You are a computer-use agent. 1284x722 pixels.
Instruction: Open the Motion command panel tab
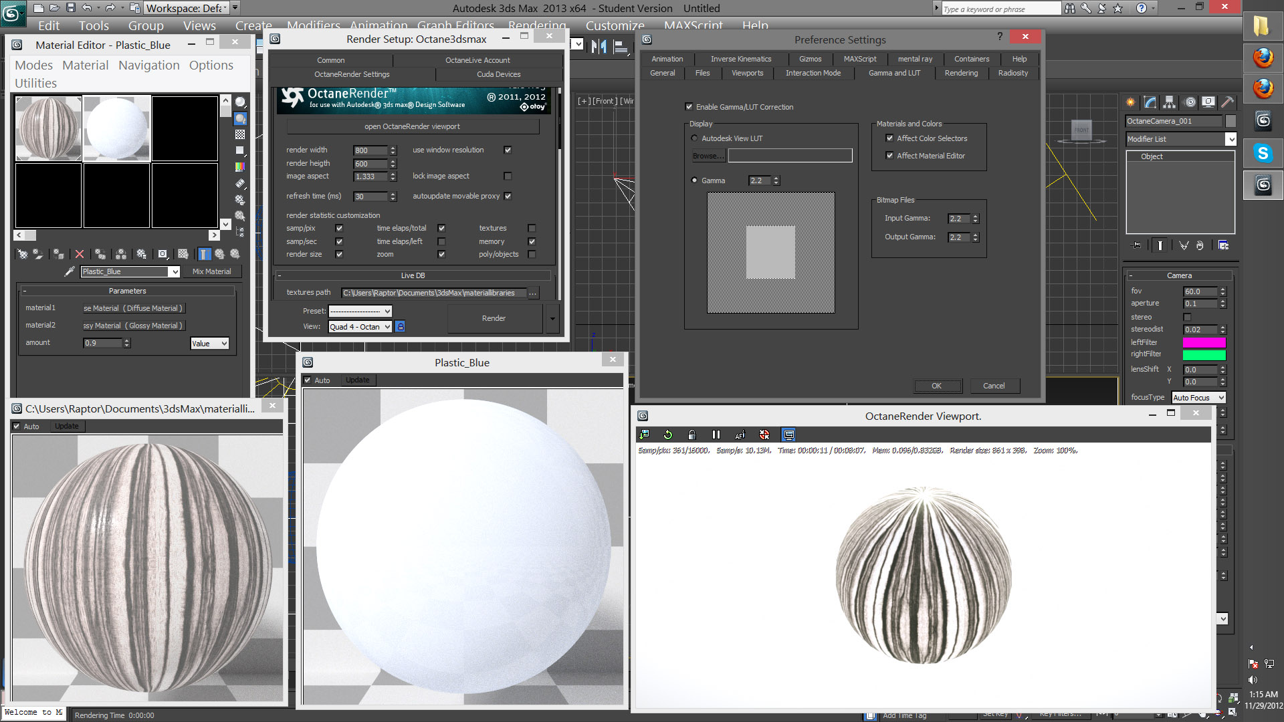pos(1189,102)
